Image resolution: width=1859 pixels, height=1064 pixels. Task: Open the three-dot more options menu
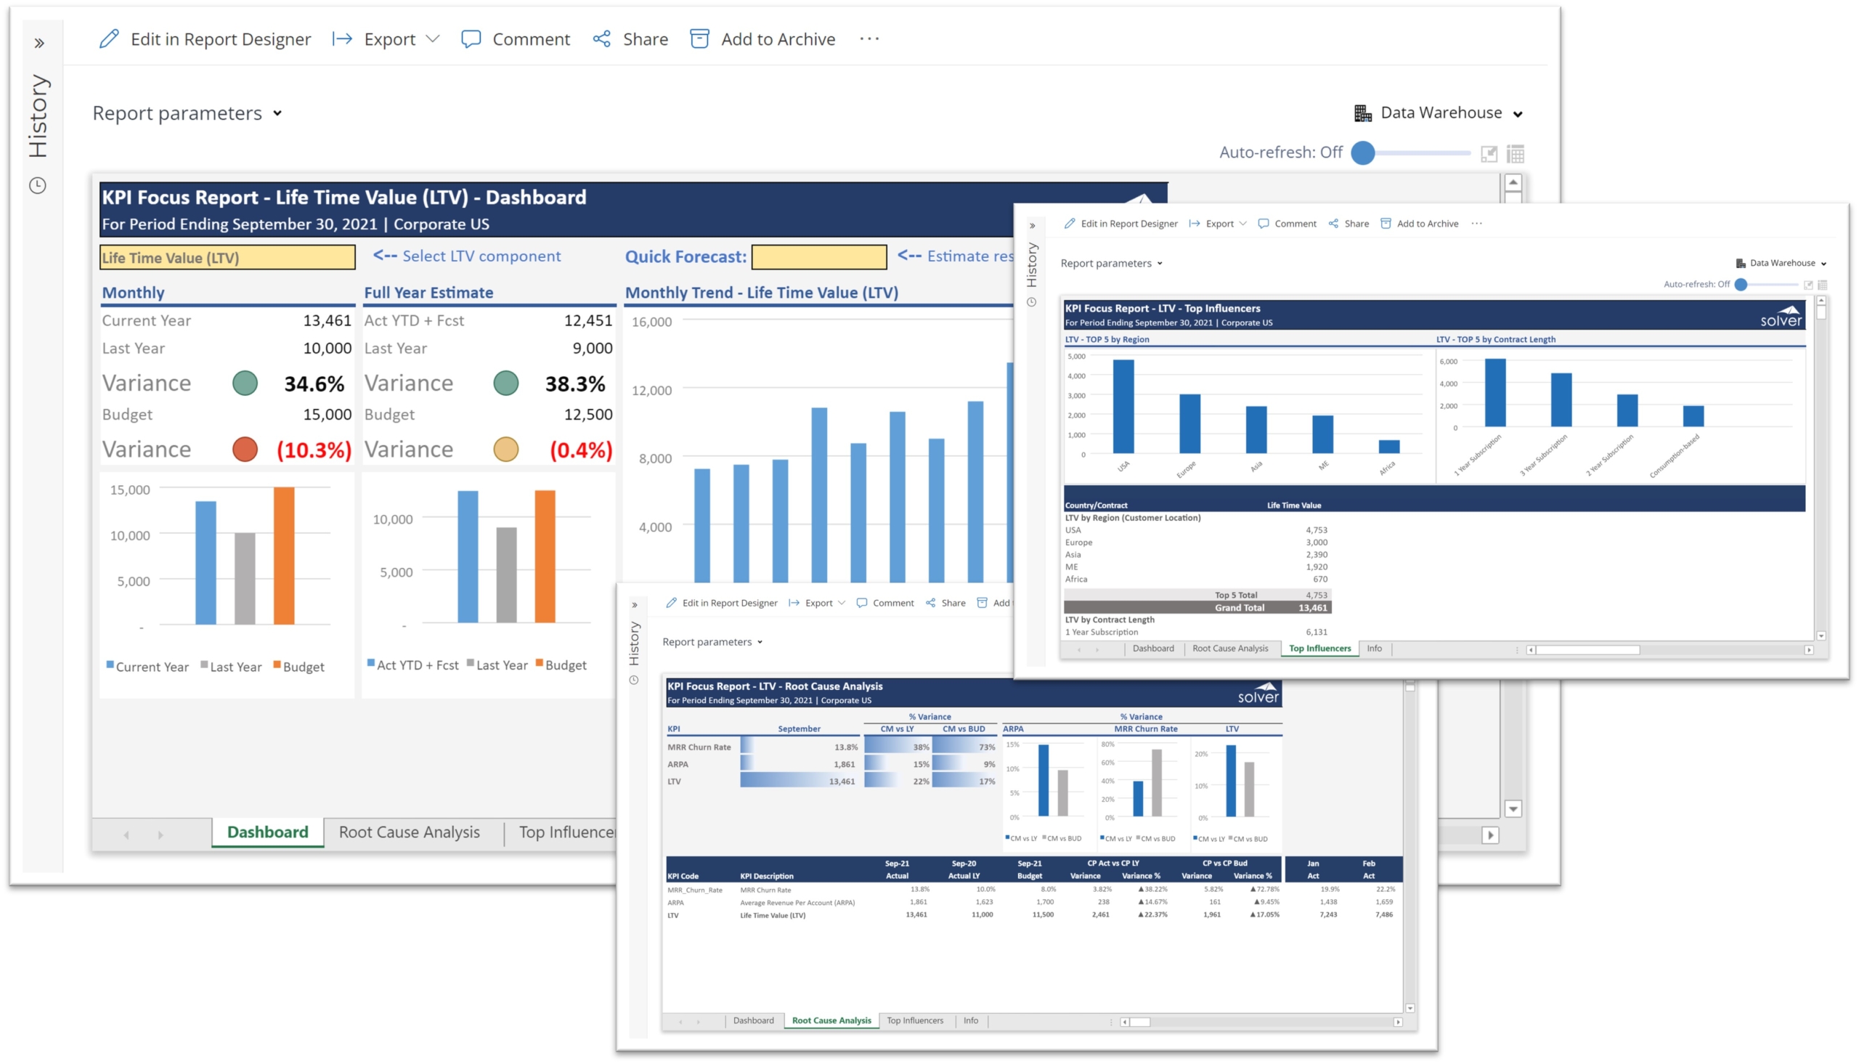(x=869, y=38)
